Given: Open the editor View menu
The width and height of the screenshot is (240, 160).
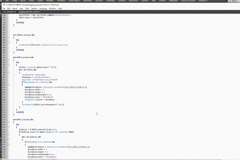Looking at the screenshot, I should (x=21, y=9).
